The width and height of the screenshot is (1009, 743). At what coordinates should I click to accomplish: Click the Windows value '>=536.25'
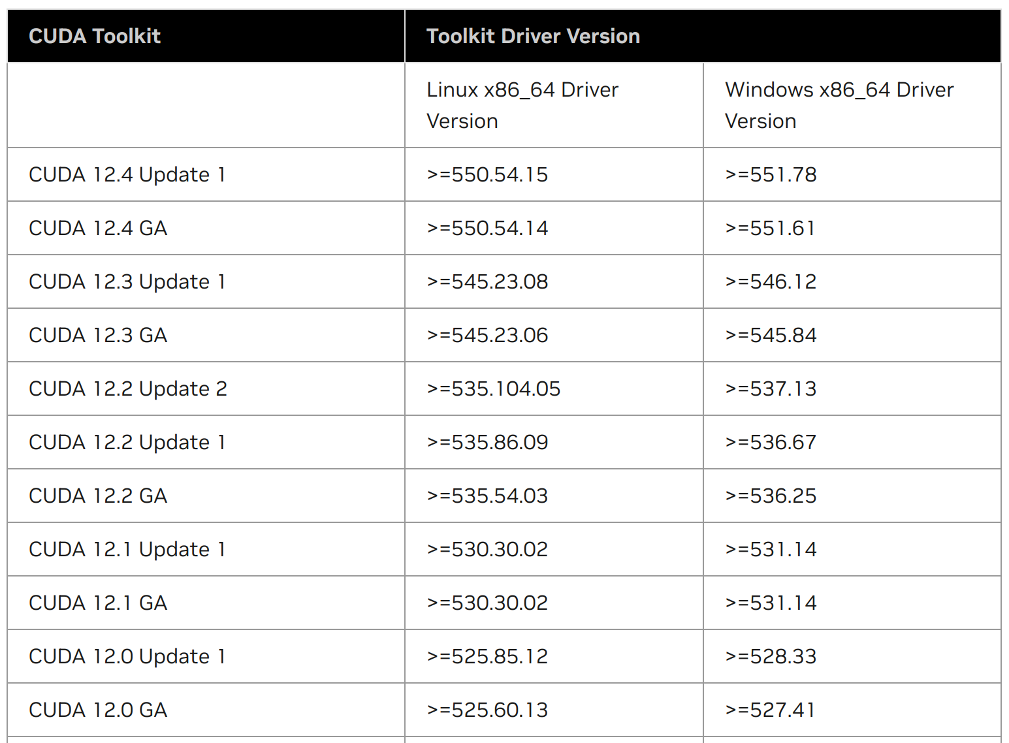pyautogui.click(x=771, y=496)
